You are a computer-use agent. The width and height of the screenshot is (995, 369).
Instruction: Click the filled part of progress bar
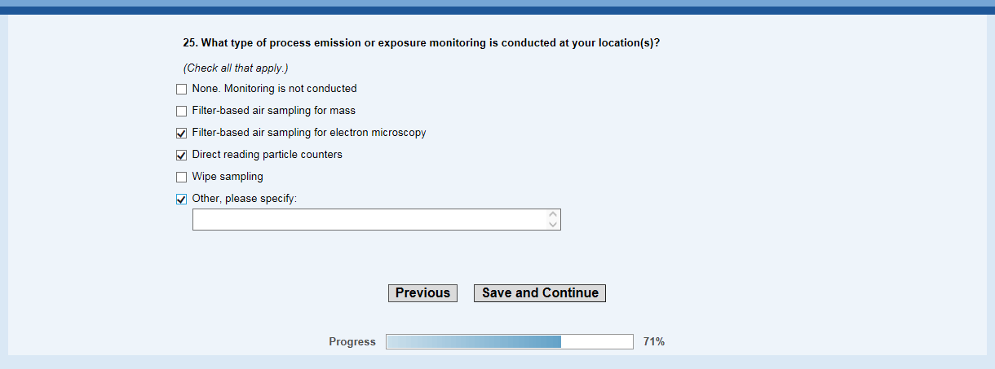(x=473, y=342)
